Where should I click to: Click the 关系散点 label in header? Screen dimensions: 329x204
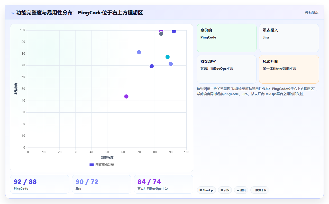pyautogui.click(x=312, y=12)
